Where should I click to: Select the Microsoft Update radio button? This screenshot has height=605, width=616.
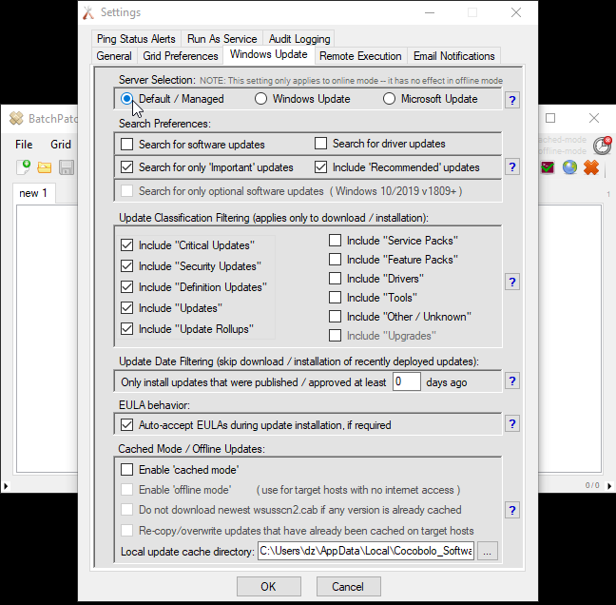pos(389,99)
